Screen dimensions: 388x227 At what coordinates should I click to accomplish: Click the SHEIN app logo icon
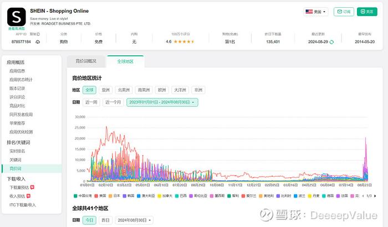tap(16, 17)
